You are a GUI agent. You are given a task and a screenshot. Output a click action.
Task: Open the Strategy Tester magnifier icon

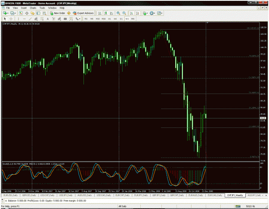tap(44, 13)
